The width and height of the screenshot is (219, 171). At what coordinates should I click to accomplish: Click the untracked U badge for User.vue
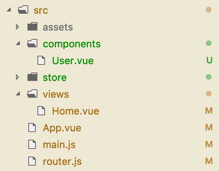pos(209,60)
